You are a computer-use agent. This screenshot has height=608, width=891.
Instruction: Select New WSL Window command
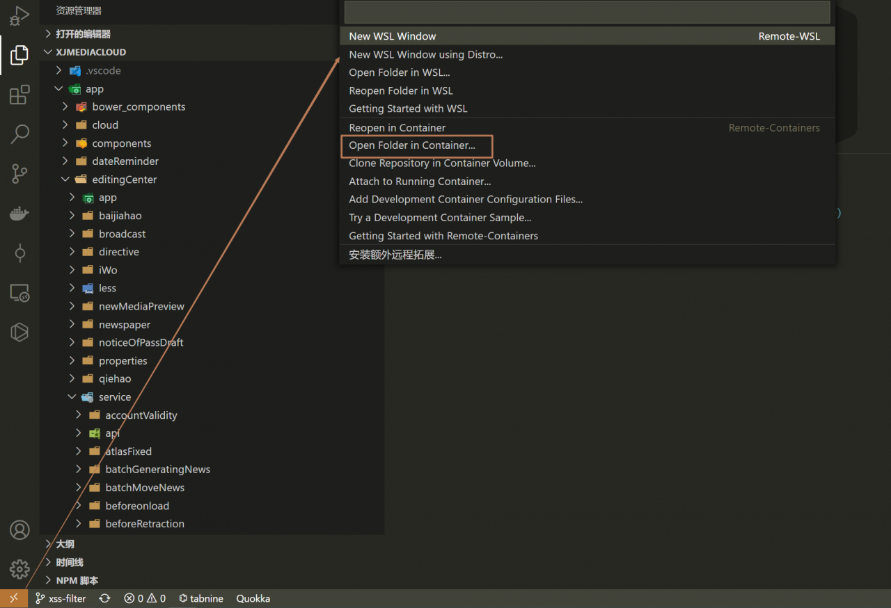tap(588, 36)
